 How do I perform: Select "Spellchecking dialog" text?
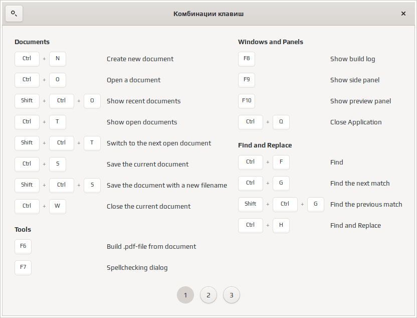tap(137, 267)
